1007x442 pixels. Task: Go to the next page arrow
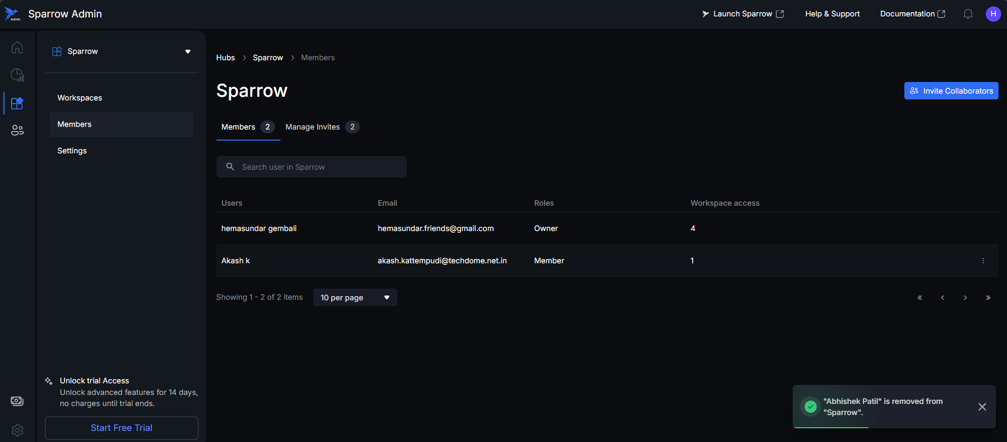click(965, 298)
